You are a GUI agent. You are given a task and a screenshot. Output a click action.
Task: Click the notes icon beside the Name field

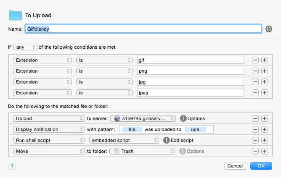(269, 29)
